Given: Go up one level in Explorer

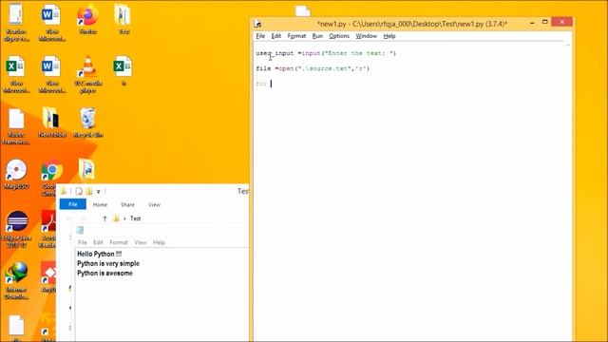Looking at the screenshot, I should point(104,218).
